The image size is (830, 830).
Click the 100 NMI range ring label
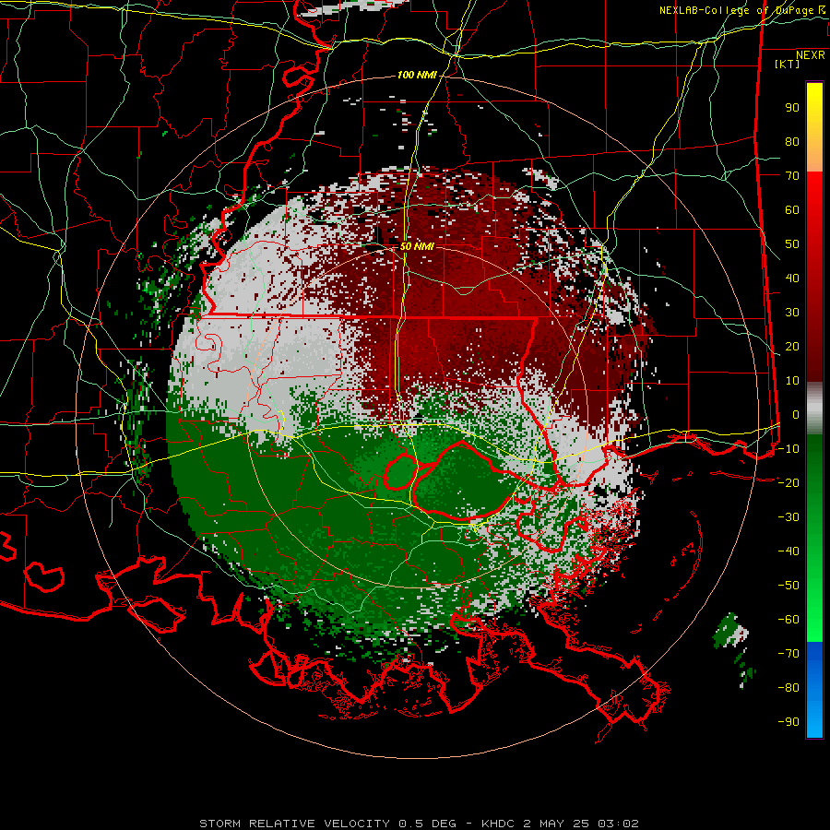coord(417,76)
